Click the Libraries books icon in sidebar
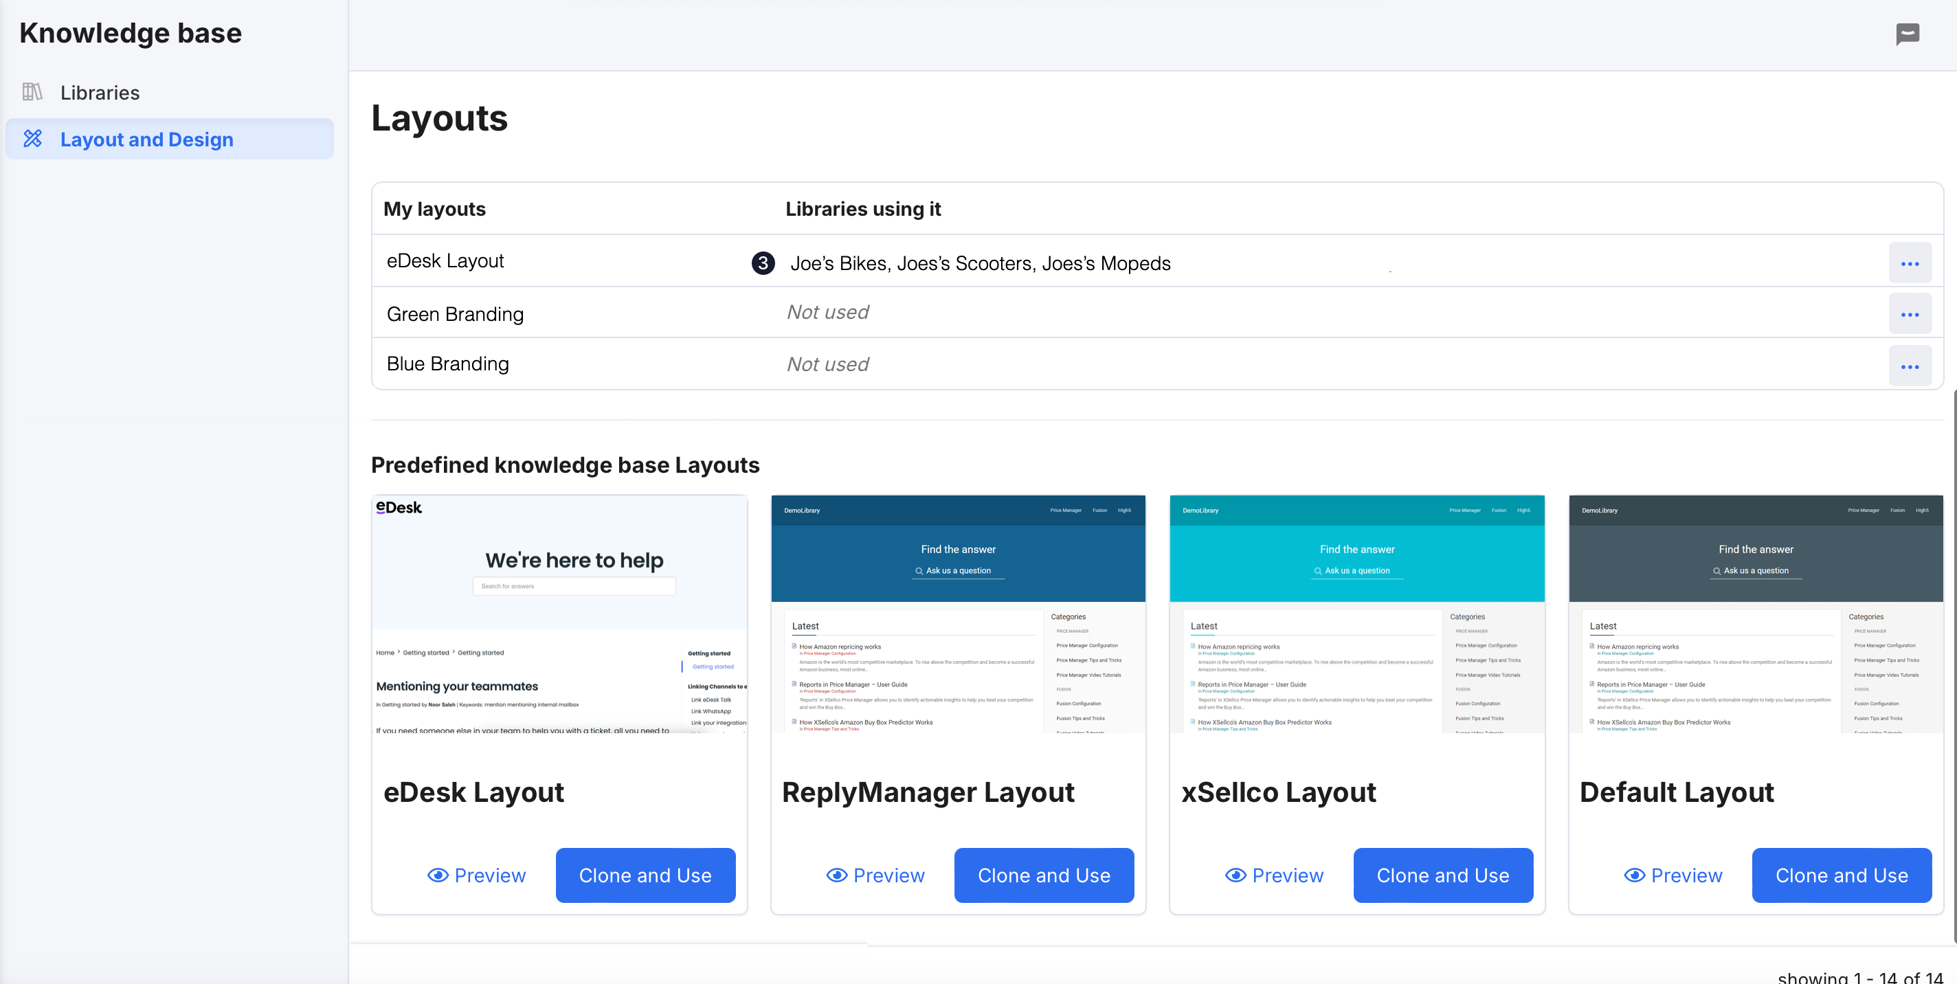Image resolution: width=1957 pixels, height=984 pixels. [x=32, y=92]
